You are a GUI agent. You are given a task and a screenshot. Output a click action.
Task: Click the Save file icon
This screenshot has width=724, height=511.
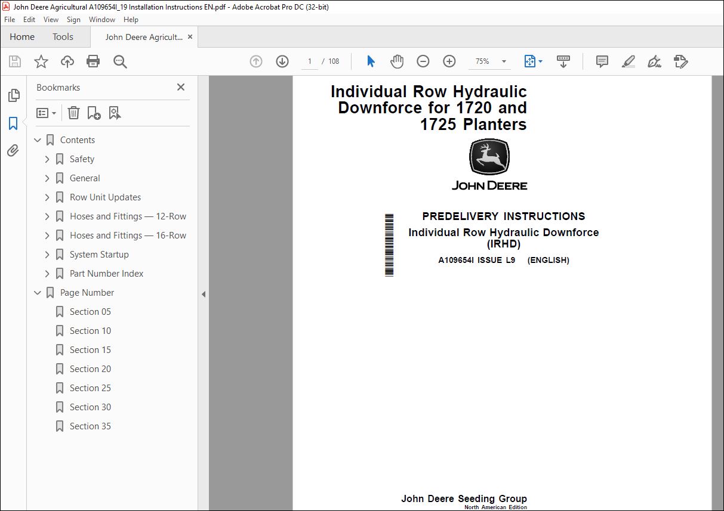(x=15, y=61)
